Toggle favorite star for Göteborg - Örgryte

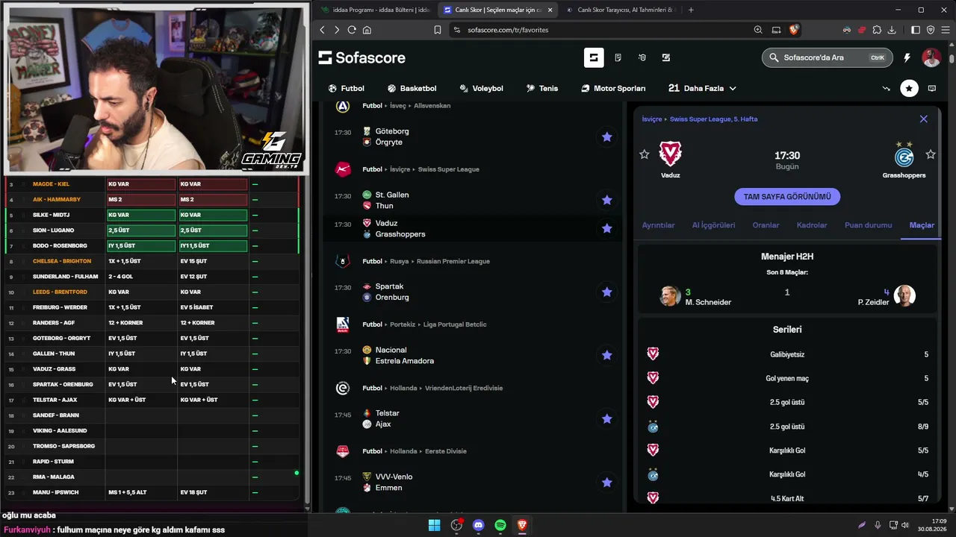pos(607,136)
